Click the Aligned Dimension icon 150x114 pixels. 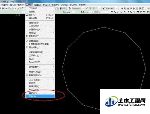(x=115, y=12)
